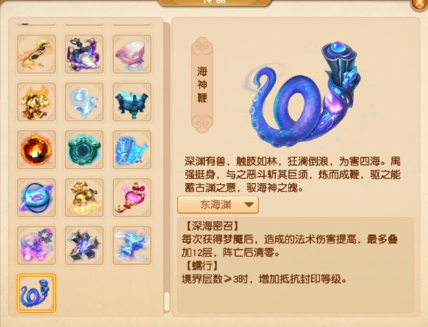The height and width of the screenshot is (327, 428).
Task: Choose the pink lotus bowl artifact
Action: 132,54
